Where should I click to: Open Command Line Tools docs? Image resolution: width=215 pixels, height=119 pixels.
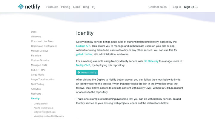click(42, 41)
